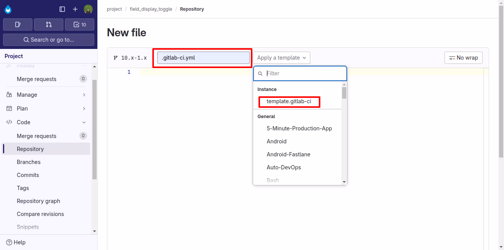Click the page vertical scrollbar thumb
This screenshot has height=250, width=504.
tap(501, 82)
